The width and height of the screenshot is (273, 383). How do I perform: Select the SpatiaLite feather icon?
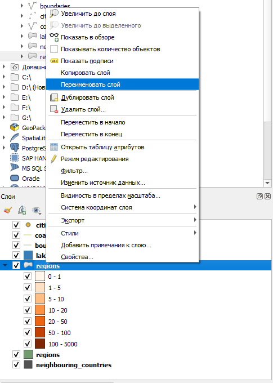[x=15, y=138]
